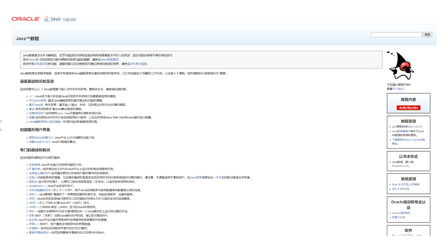Open the 学习路径 link under Duke
Image resolution: width=447 pixels, height=246 pixels.
[398, 89]
